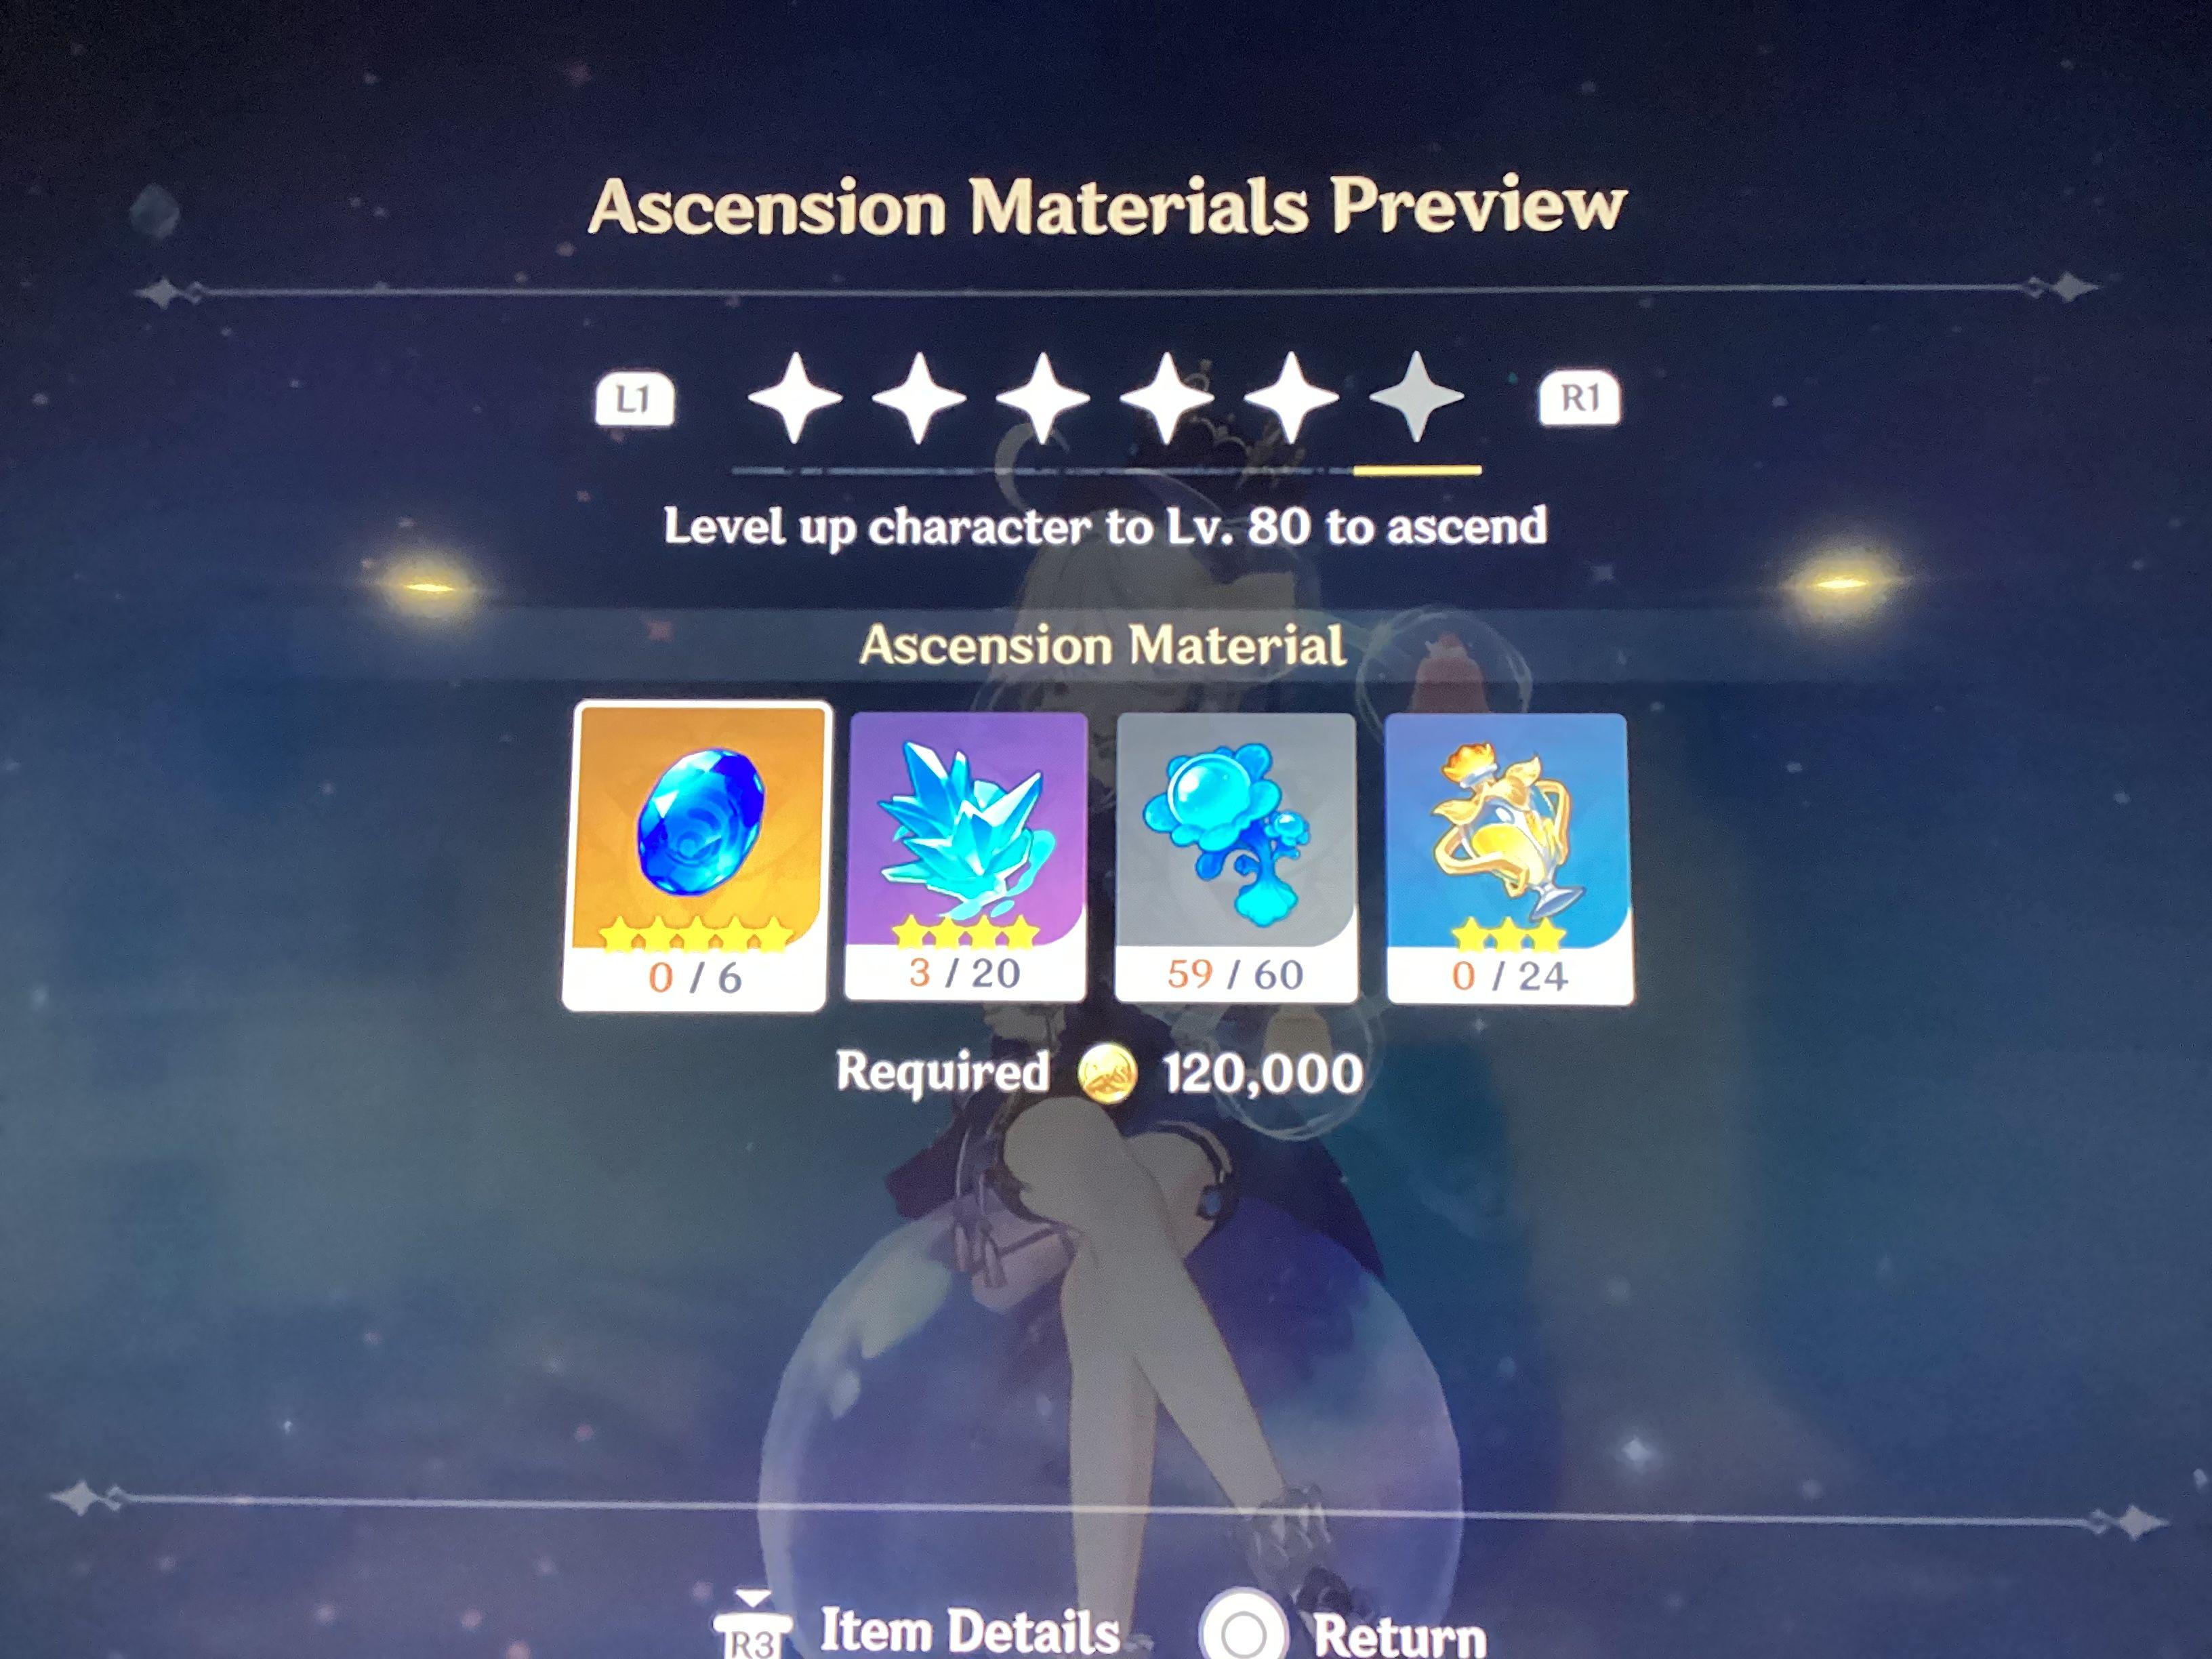Image resolution: width=2212 pixels, height=1659 pixels.
Task: Click the R3 Item Details icon
Action: tap(753, 1628)
